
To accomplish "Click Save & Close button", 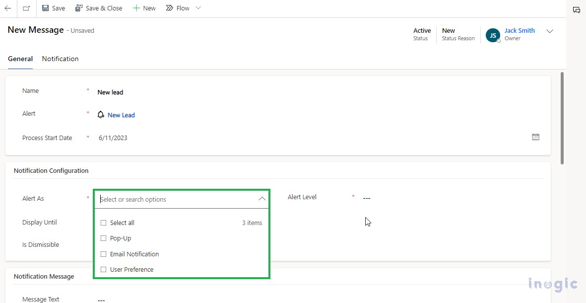I will [x=99, y=8].
